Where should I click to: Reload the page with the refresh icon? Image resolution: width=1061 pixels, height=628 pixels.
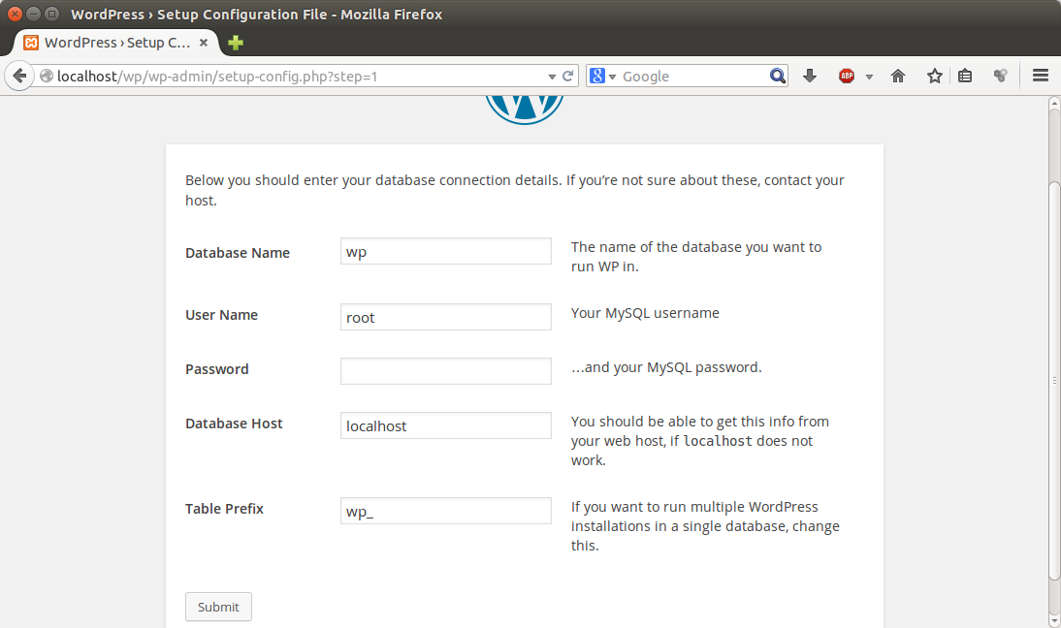pos(567,76)
